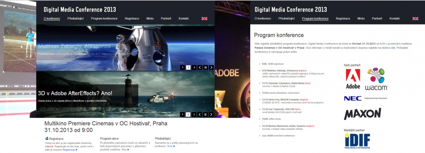Go to previous slide in top slider
This screenshot has width=425, height=153.
click(x=200, y=68)
